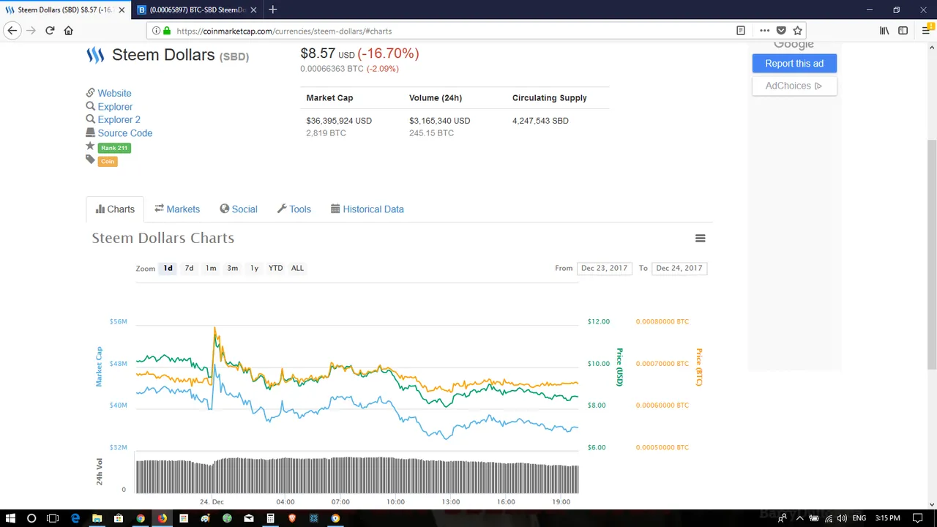Open volume control in system tray
Image resolution: width=937 pixels, height=527 pixels.
[843, 518]
